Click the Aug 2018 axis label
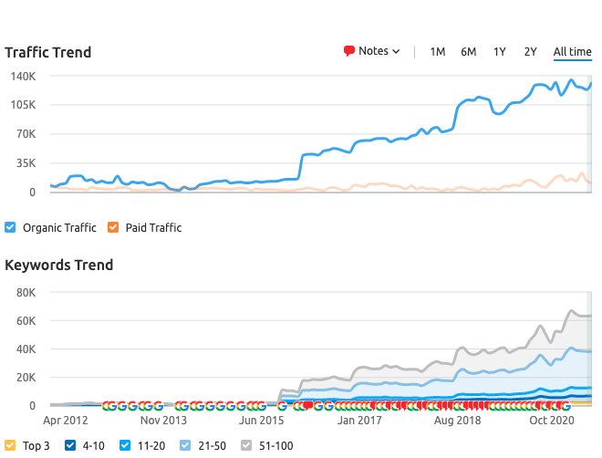 458,421
